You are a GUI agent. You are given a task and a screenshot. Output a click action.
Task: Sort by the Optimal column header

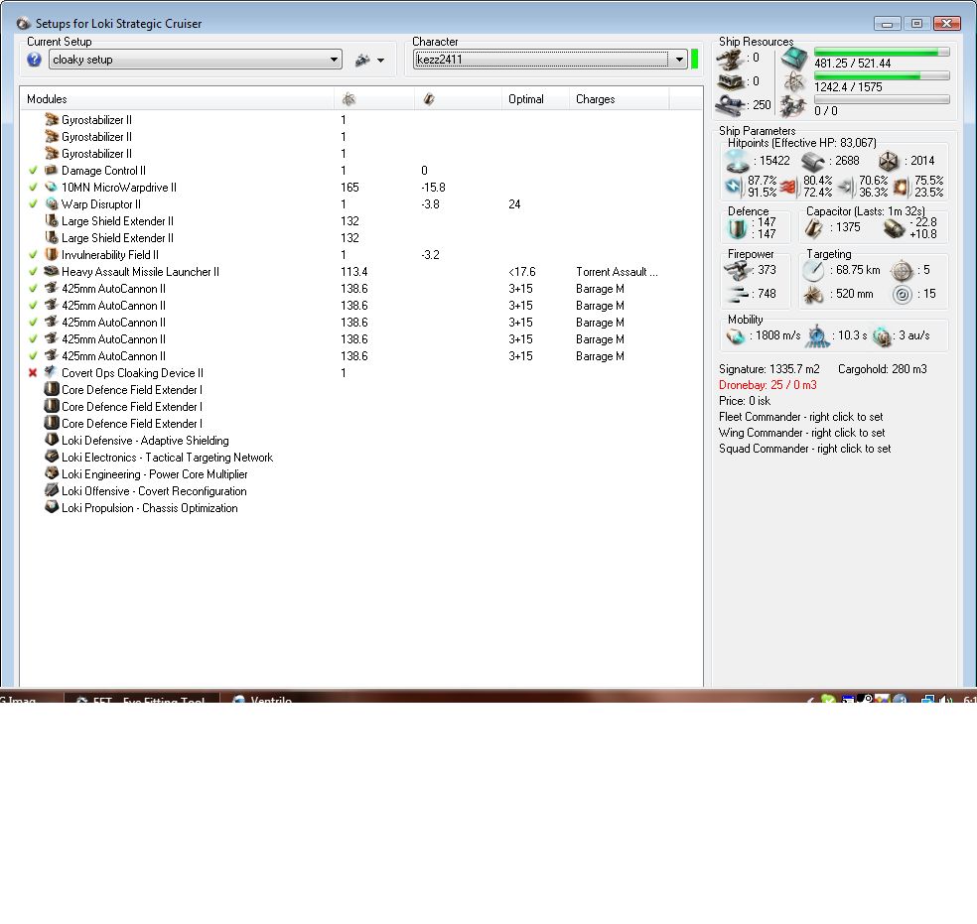(x=535, y=99)
